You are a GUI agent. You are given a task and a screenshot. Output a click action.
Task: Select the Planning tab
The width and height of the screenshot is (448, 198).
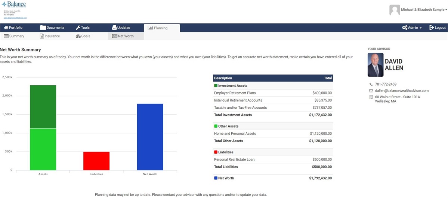click(x=162, y=28)
